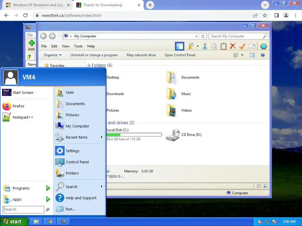Open Help and Support
The width and height of the screenshot is (302, 226).
[x=80, y=198]
